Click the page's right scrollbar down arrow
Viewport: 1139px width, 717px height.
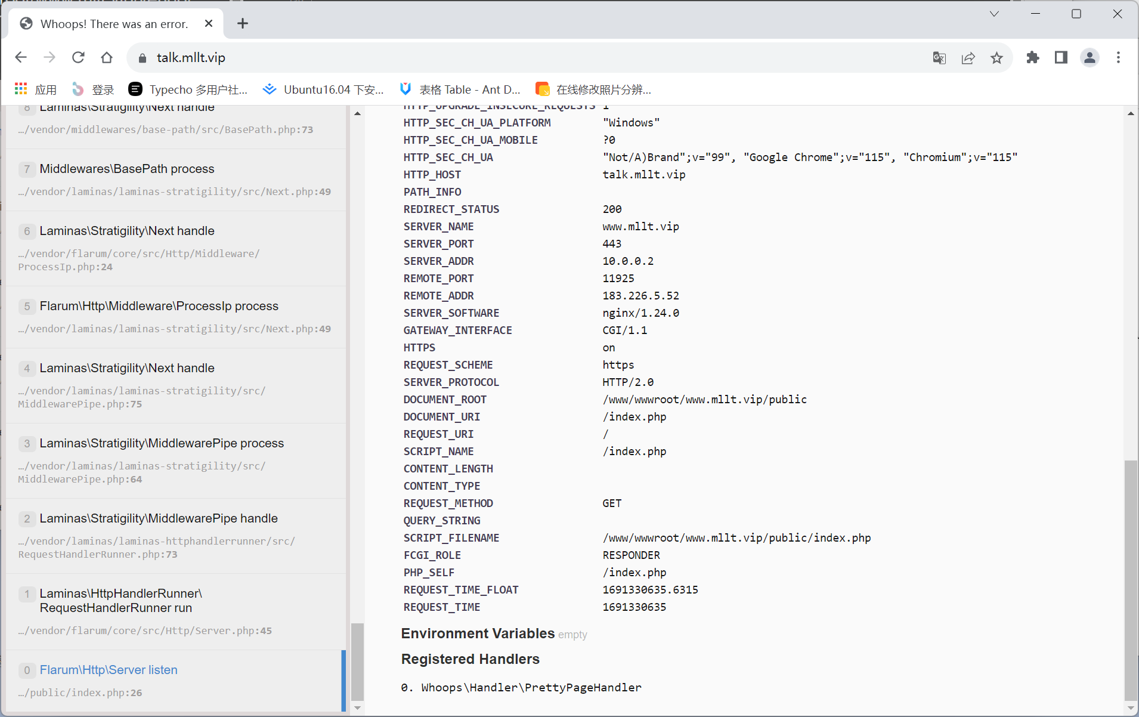pyautogui.click(x=1131, y=708)
